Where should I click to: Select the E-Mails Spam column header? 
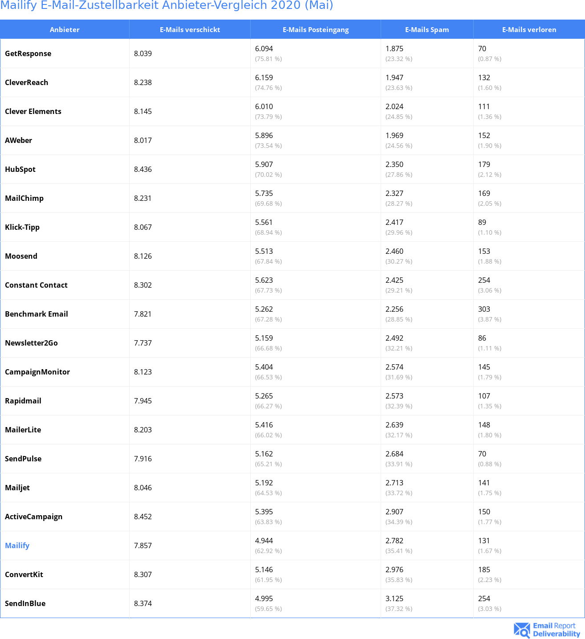427,29
